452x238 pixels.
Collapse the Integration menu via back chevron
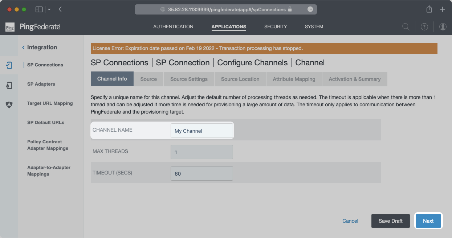(x=24, y=48)
